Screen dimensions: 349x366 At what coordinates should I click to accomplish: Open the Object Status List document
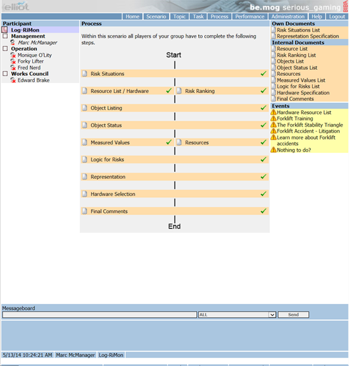(x=297, y=68)
